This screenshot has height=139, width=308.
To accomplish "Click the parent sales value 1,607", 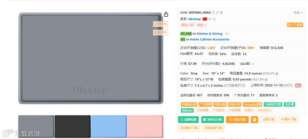I will click(211, 48).
